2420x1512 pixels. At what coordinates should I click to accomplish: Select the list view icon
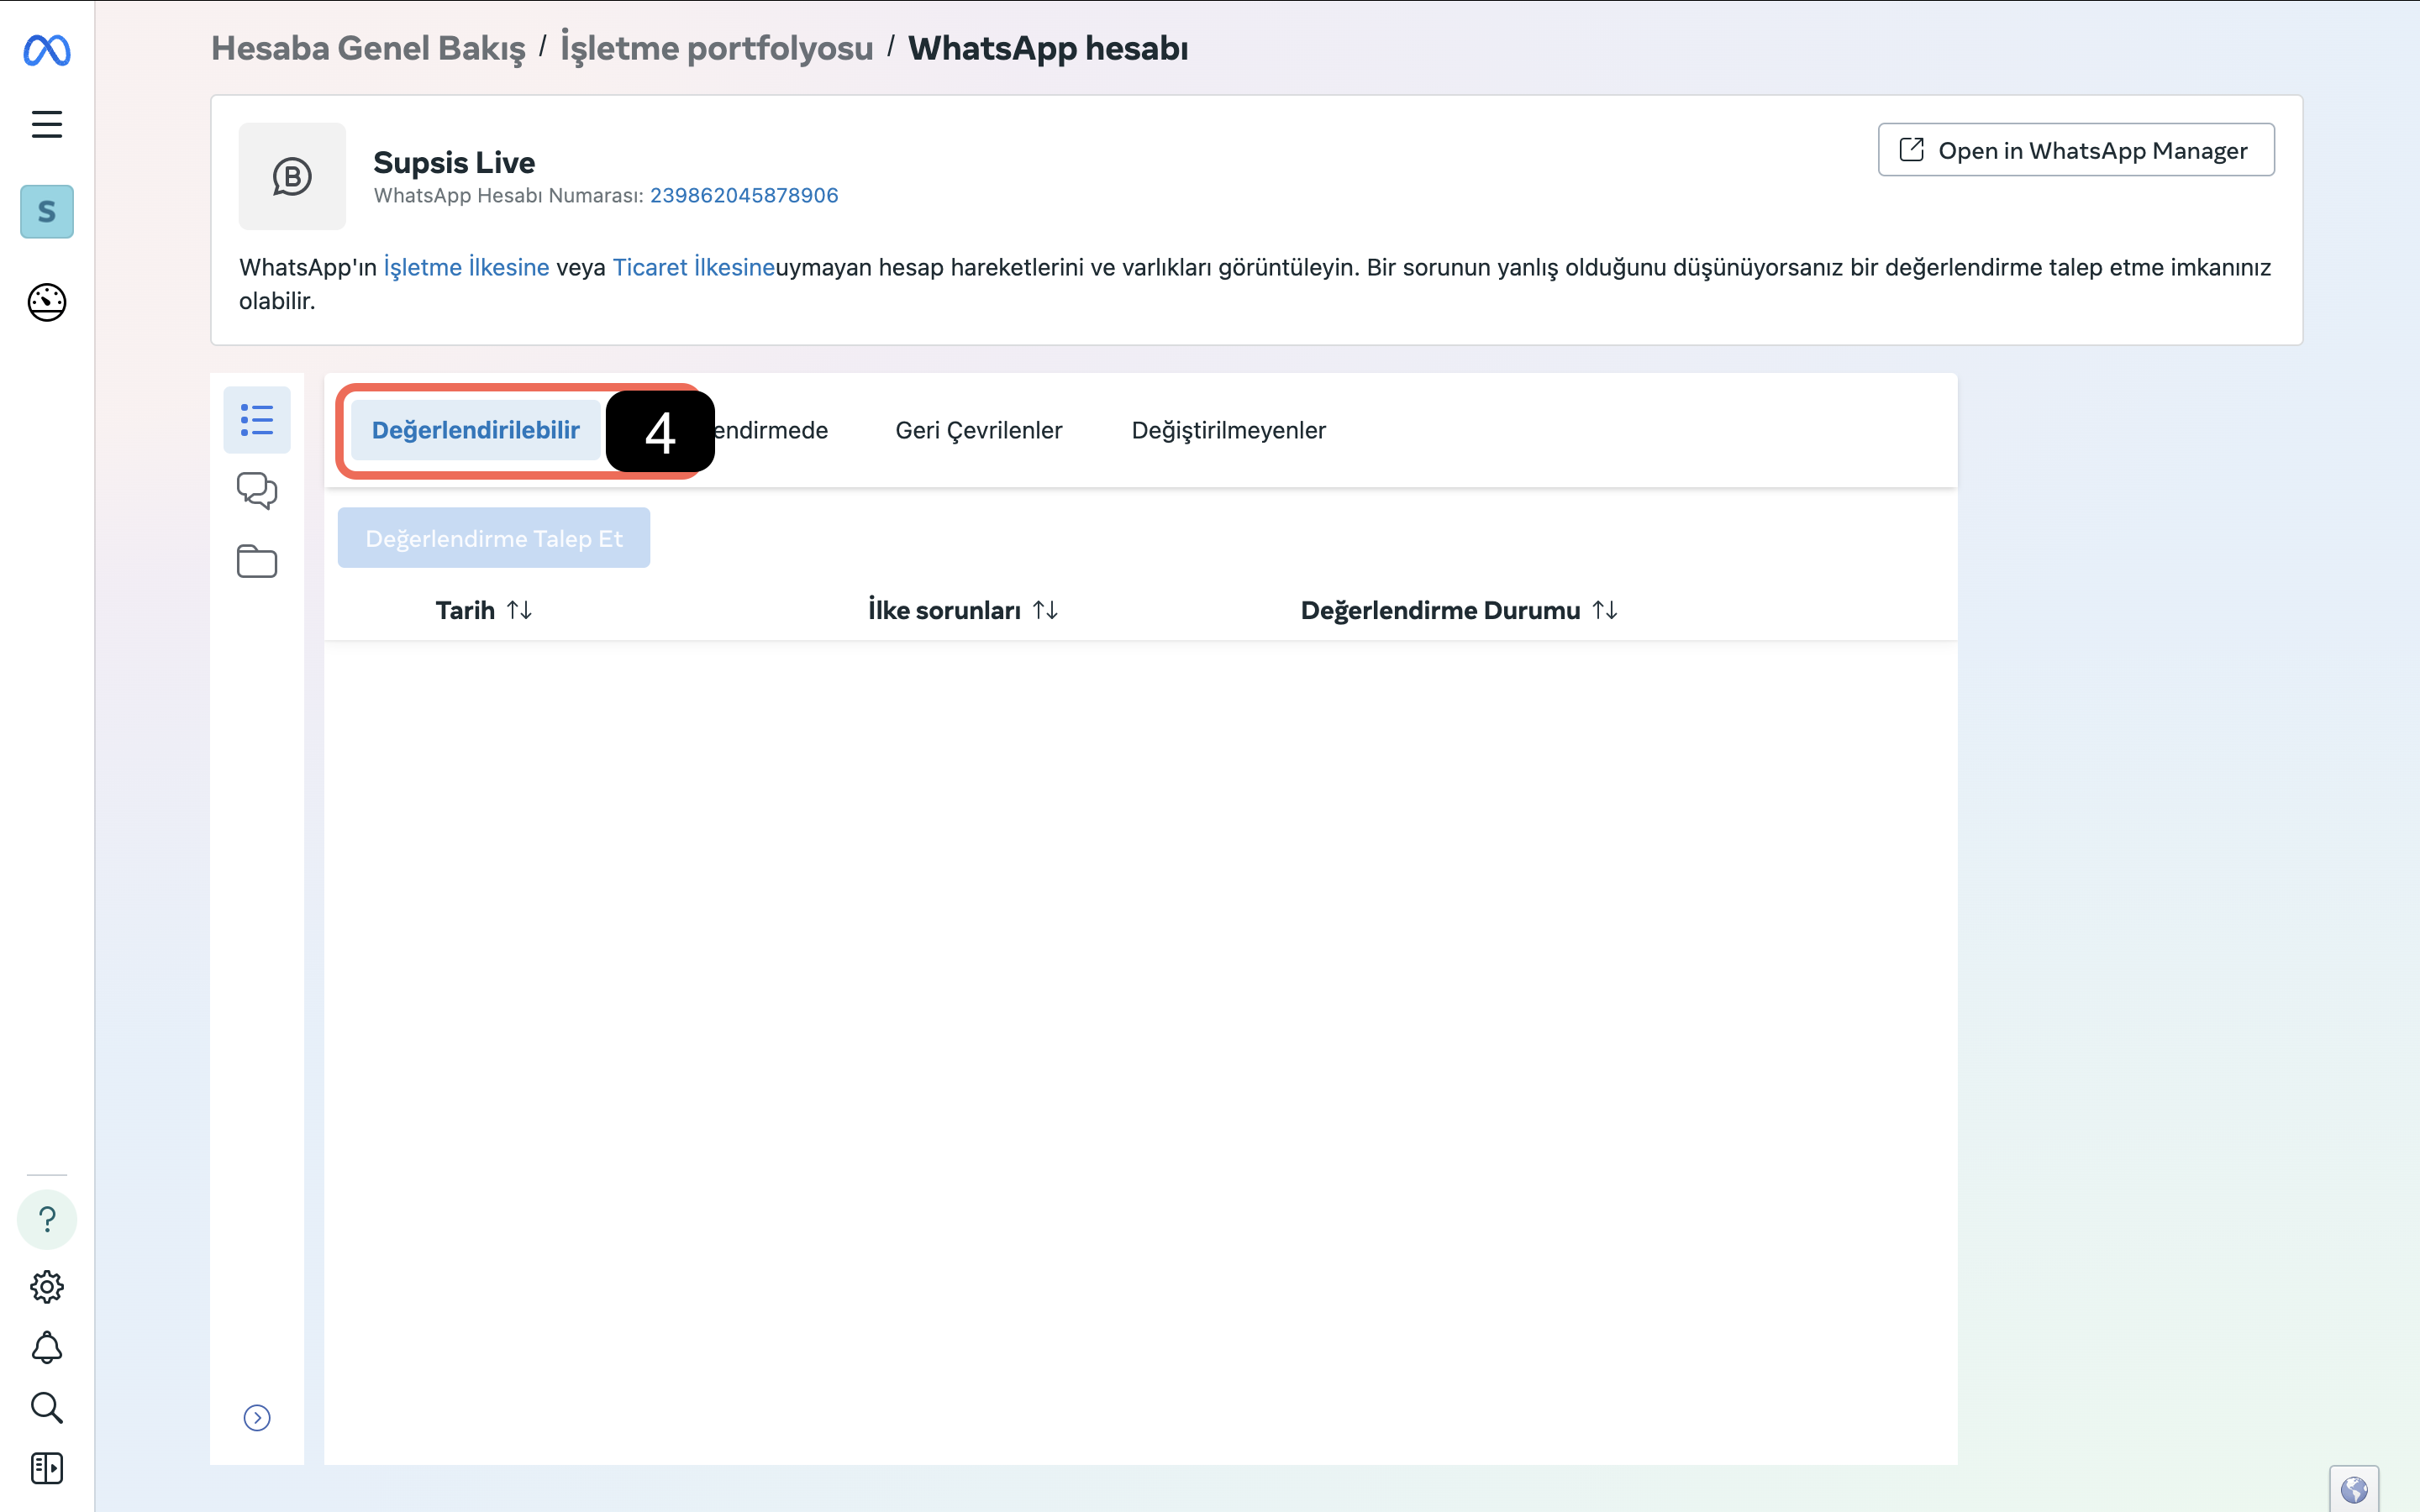click(257, 420)
